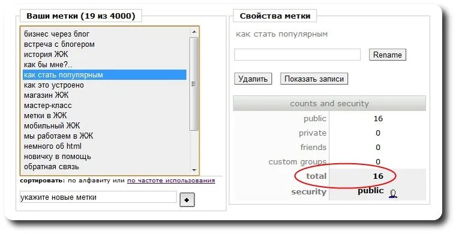456x234 pixels.
Task: Select the как стать популярным list entry
Action: [x=104, y=75]
